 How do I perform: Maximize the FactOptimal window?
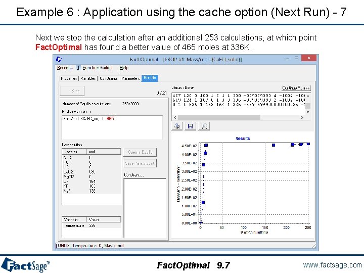click(x=297, y=58)
